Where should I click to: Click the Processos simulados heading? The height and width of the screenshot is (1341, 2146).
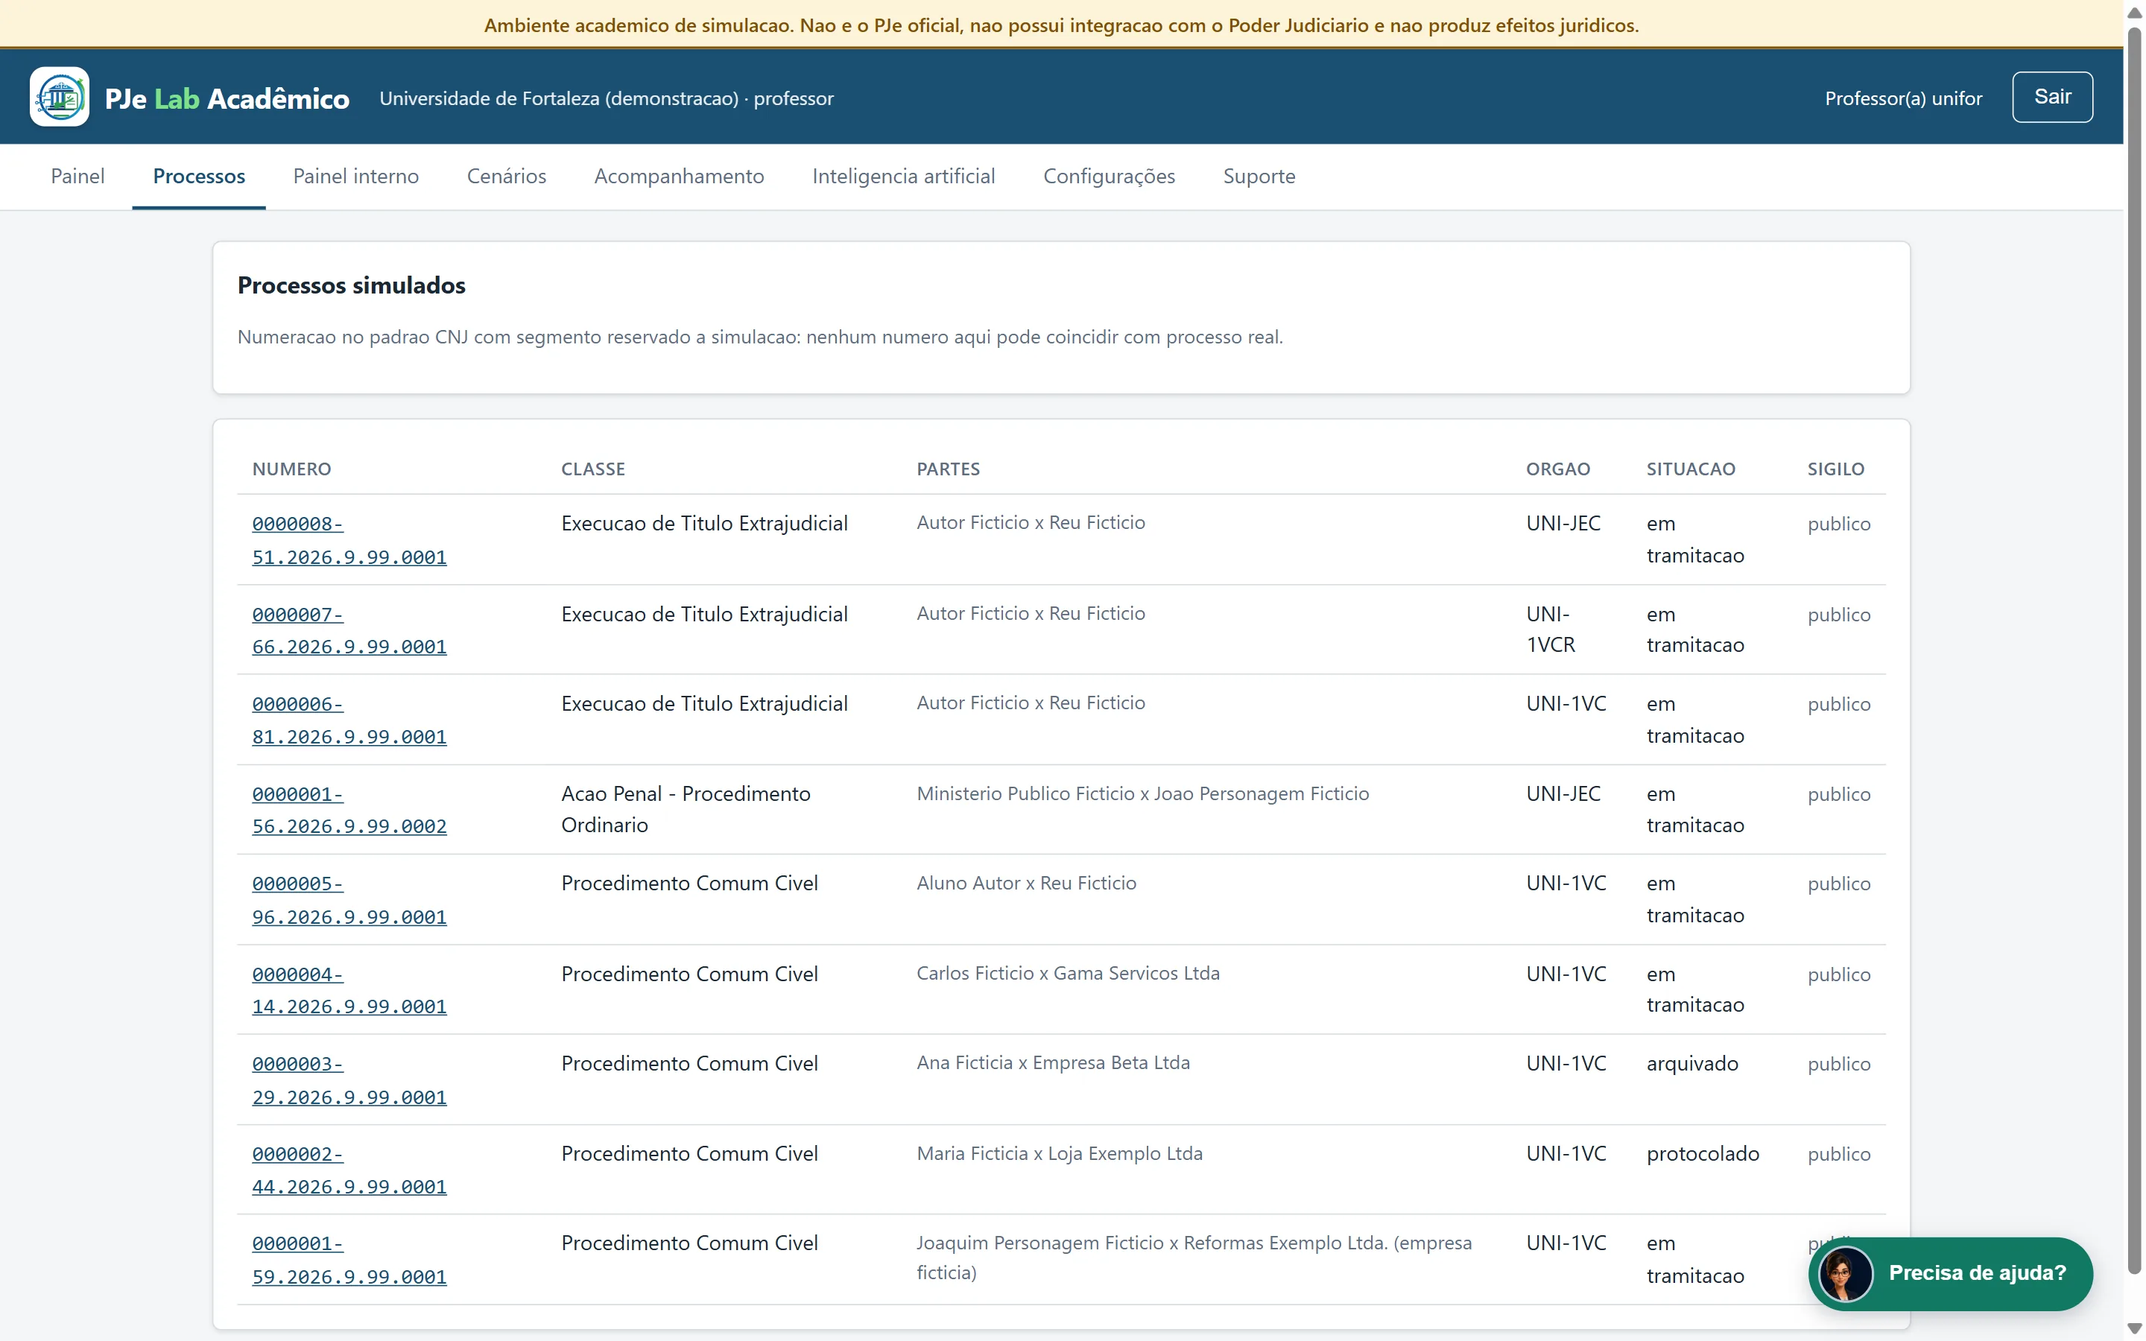coord(351,285)
